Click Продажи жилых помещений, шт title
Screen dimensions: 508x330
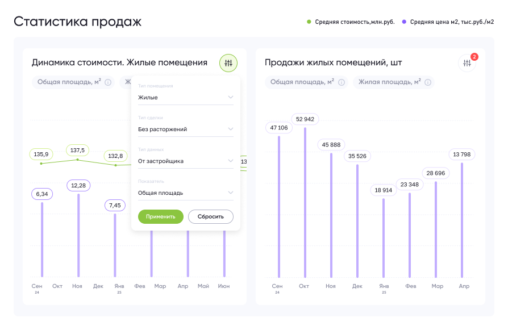(334, 62)
